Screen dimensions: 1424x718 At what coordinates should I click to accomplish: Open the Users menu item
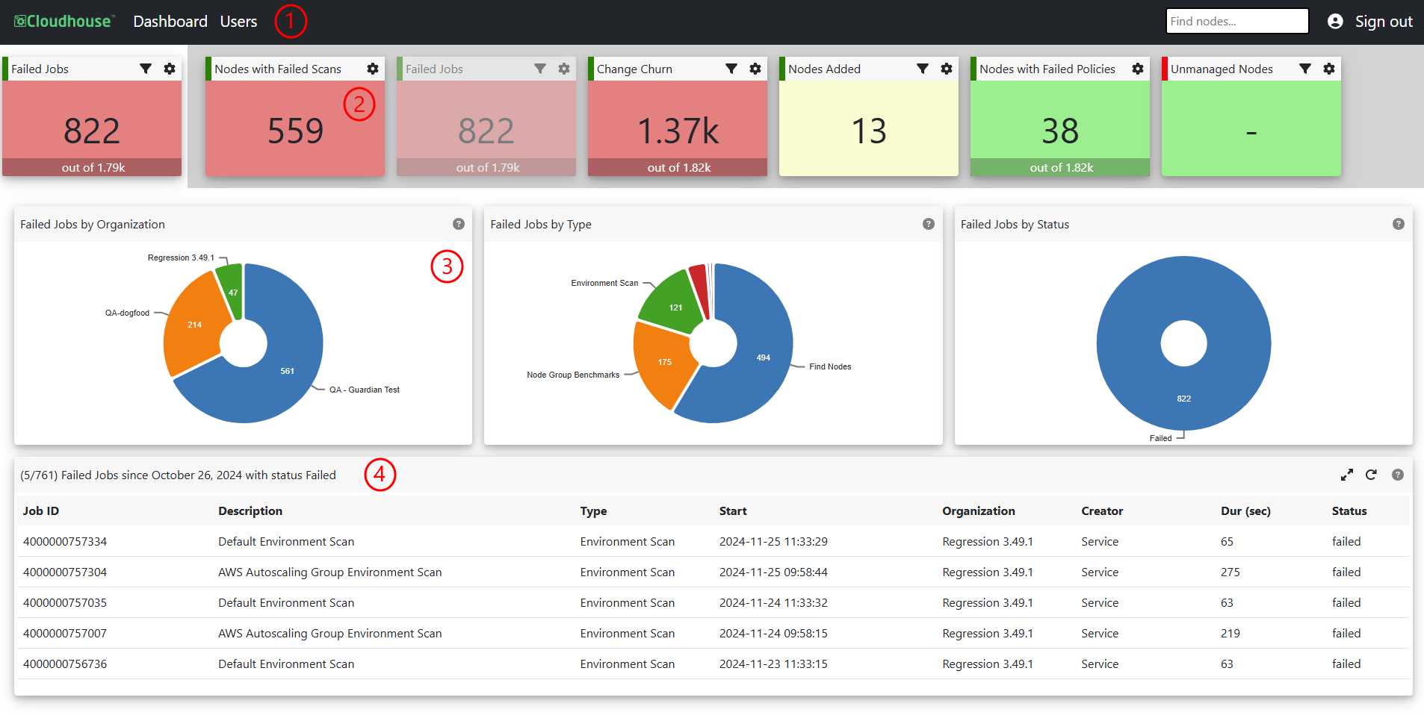[238, 22]
